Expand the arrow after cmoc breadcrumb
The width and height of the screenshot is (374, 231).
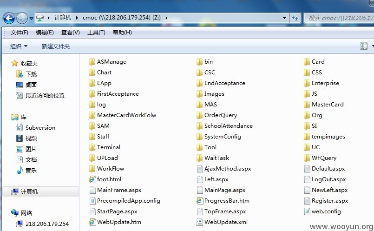(x=166, y=18)
